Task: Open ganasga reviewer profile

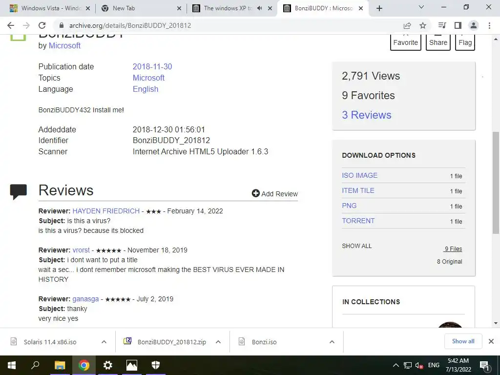Action: coord(85,299)
